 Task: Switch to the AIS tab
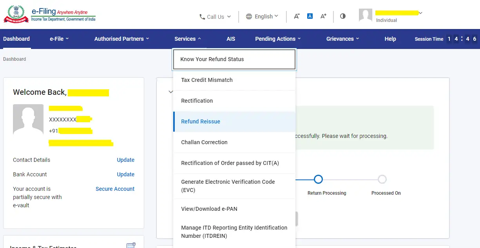click(x=231, y=39)
